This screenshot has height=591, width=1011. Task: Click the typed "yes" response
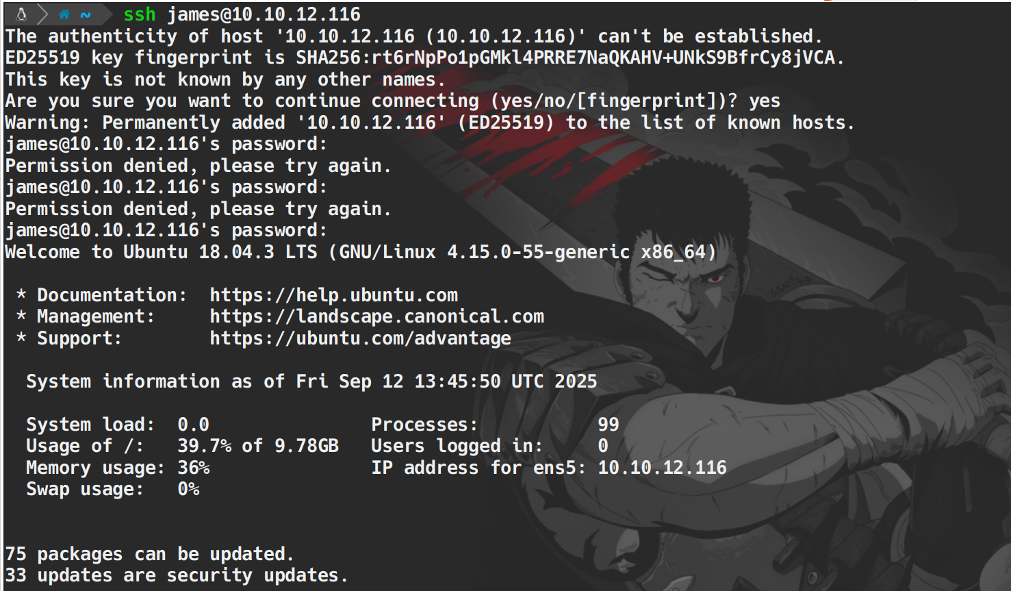pyautogui.click(x=764, y=101)
